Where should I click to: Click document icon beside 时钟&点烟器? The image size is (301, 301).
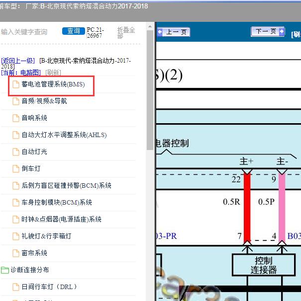click(16, 220)
